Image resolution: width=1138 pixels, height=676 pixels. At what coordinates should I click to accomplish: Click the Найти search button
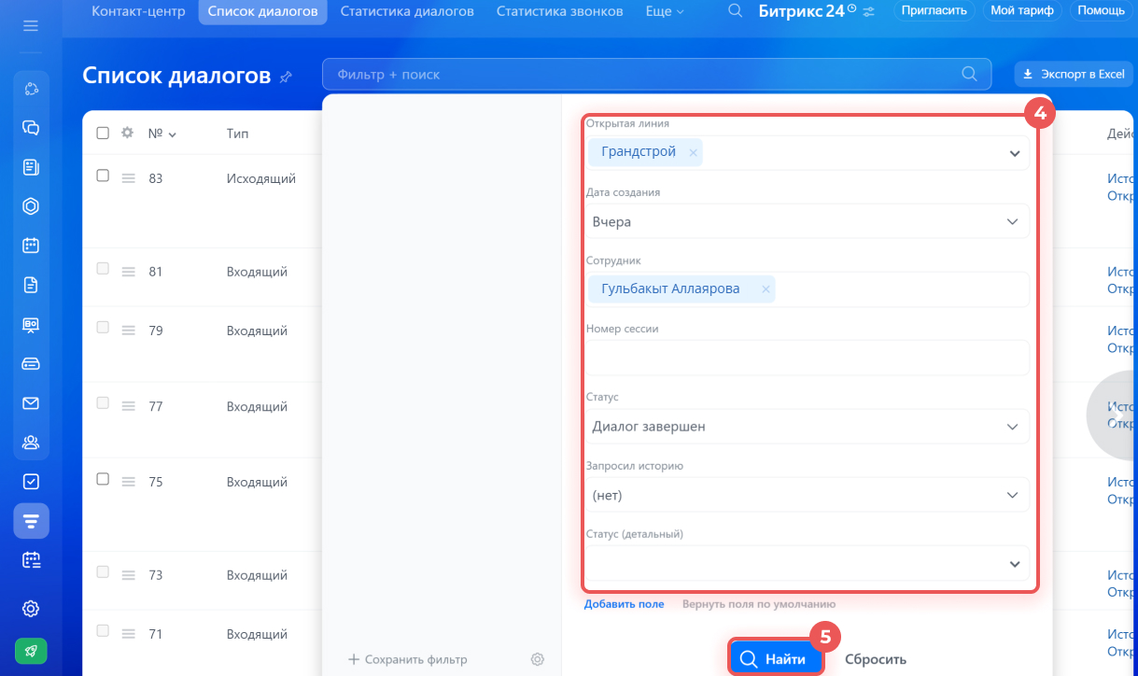click(x=776, y=658)
